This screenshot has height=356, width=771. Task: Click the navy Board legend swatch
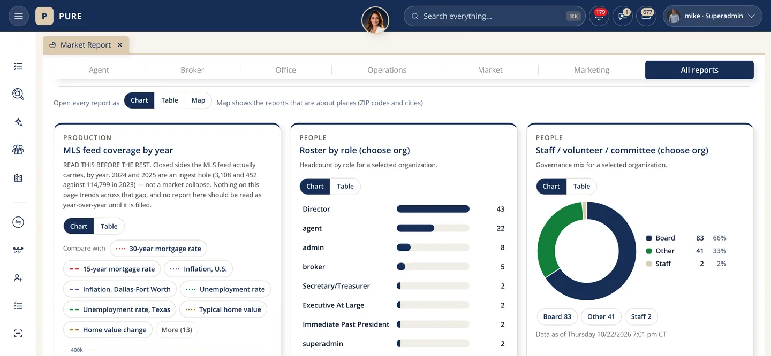pos(649,238)
